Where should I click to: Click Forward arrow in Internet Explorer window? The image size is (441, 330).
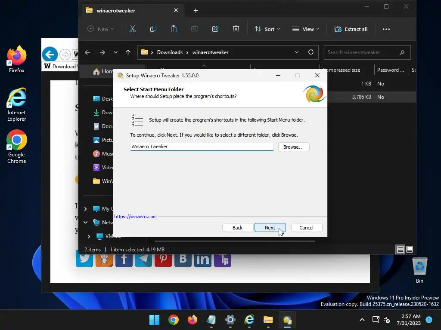click(65, 54)
